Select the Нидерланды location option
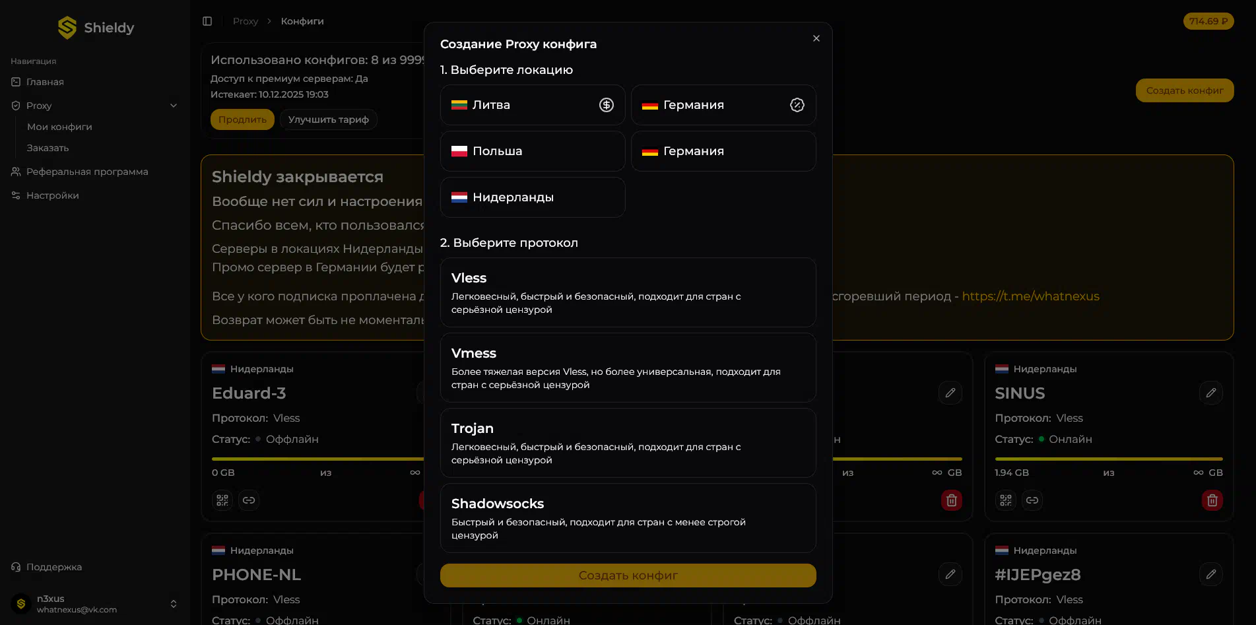This screenshot has width=1256, height=625. tap(532, 197)
